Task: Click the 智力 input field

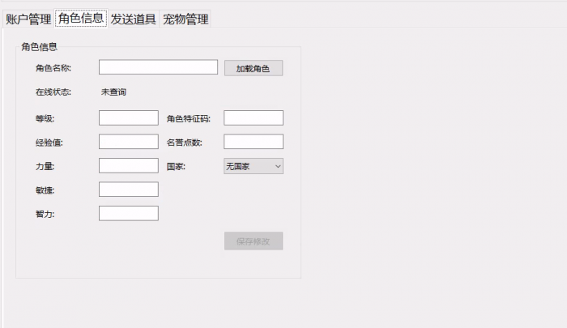Action: 129,213
